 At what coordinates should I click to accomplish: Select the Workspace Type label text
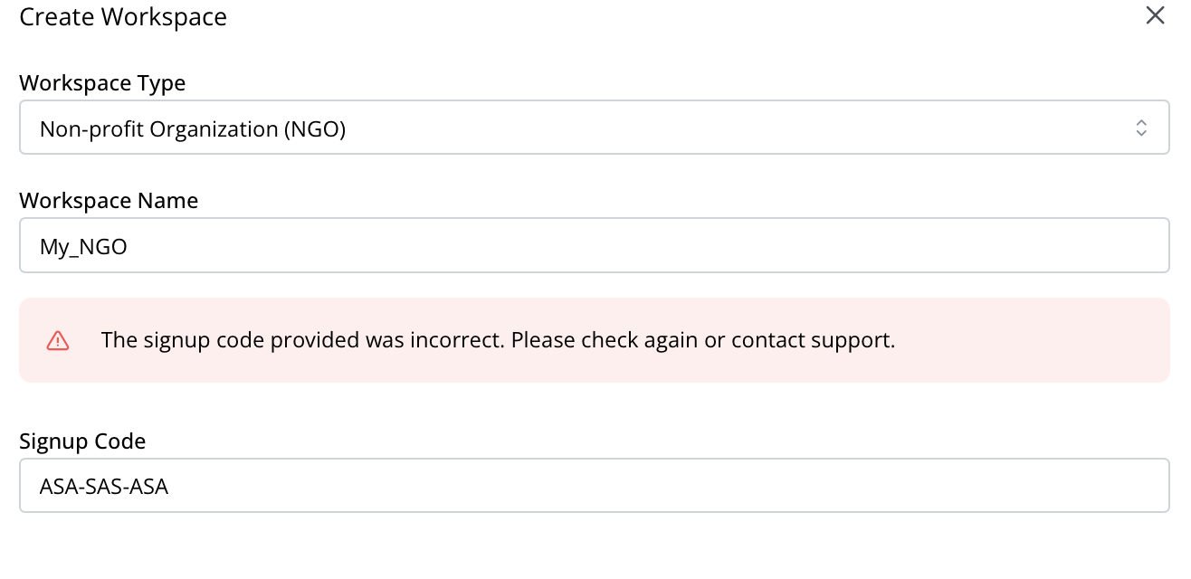[x=102, y=82]
